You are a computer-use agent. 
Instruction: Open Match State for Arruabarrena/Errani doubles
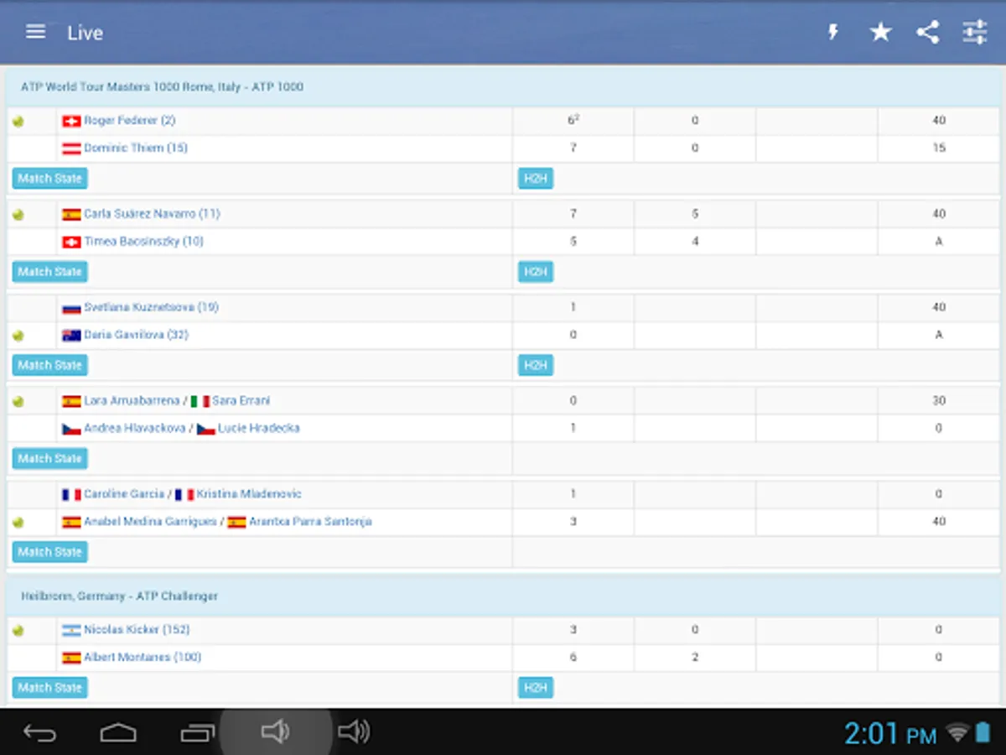(49, 459)
